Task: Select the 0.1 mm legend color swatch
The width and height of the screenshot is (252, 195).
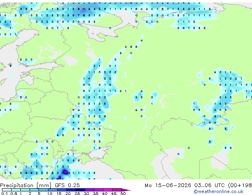Action: [7, 190]
